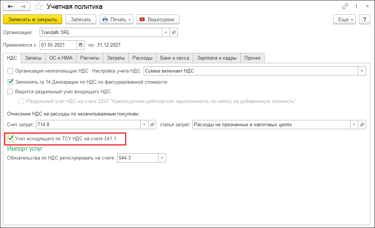Viewport: 375px width, 228px height.
Task: Enable Организация неплательщик НДС checkbox
Action: 10,71
